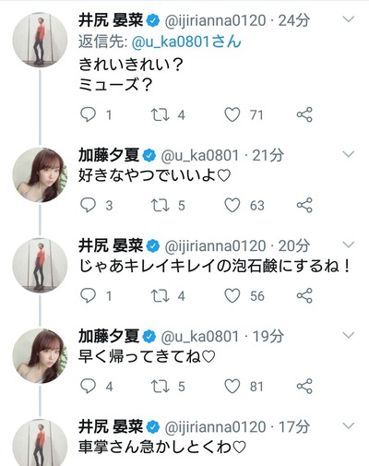Like the tweet with 63 likes
This screenshot has width=369, height=466.
pyautogui.click(x=232, y=205)
